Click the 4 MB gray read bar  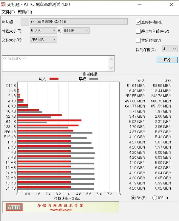coord(56,153)
